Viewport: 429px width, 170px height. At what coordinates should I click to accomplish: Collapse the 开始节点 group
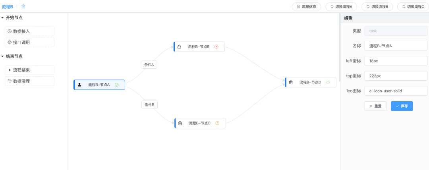point(3,17)
